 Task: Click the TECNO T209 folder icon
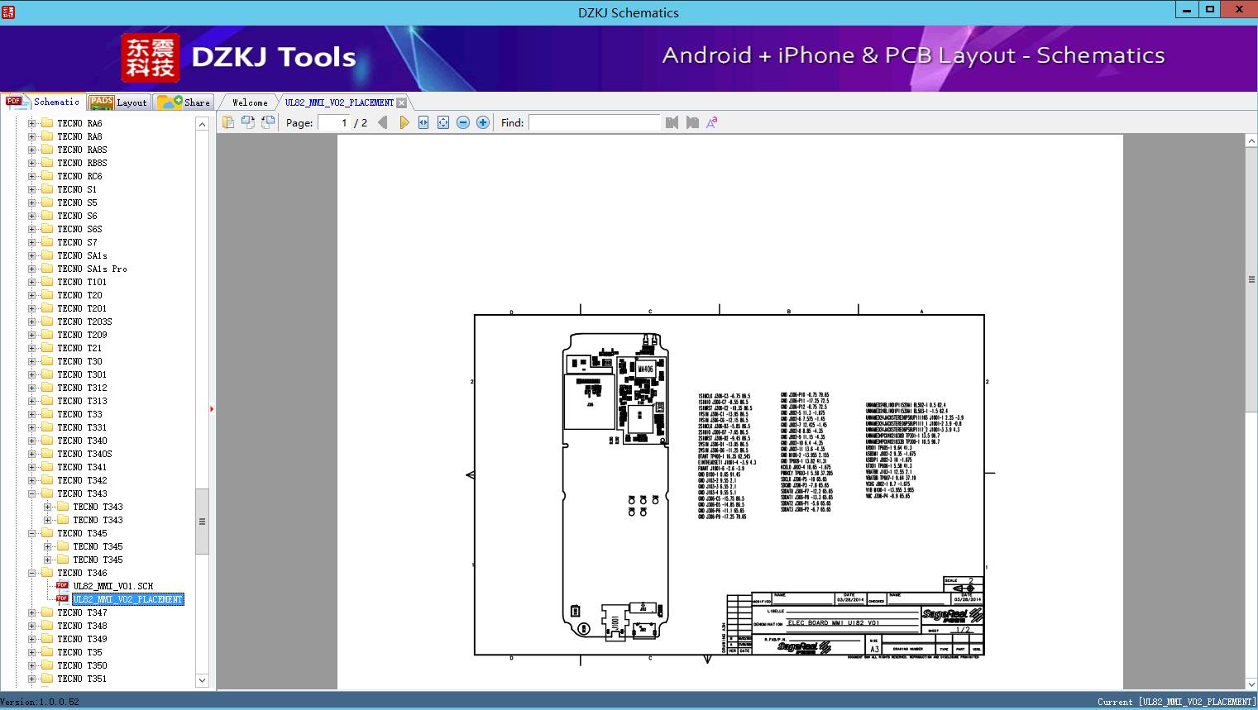pos(47,335)
